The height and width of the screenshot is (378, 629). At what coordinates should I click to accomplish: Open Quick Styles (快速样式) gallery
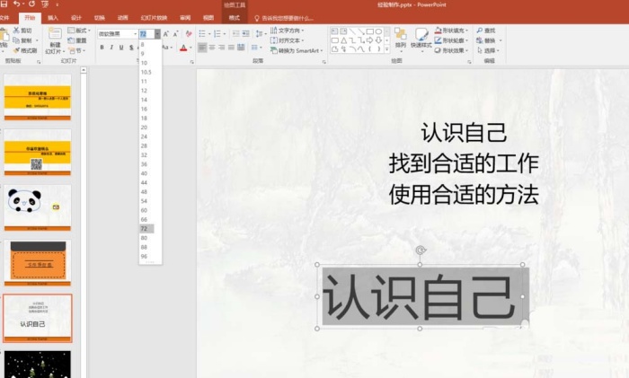[x=421, y=38]
